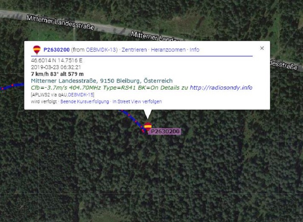Click the balloon icon in popup header
Viewport: 303px width, 222px height.
click(x=37, y=50)
